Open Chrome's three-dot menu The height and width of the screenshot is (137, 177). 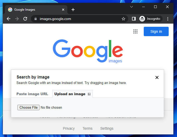pos(168,19)
